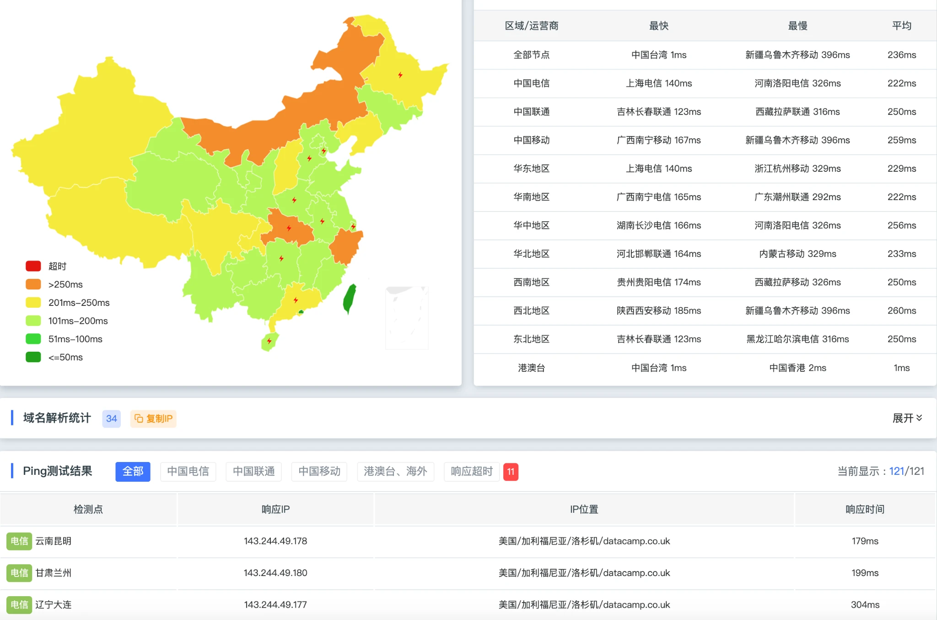Toggle the >250ms orange legend item
The height and width of the screenshot is (620, 937).
(33, 284)
